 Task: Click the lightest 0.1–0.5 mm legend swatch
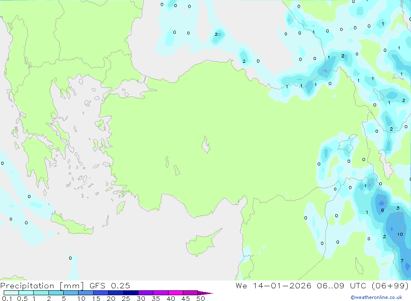pos(11,293)
